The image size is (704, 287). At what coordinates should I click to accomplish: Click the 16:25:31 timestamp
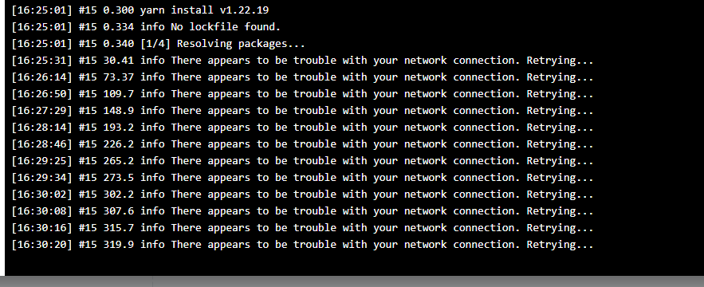point(41,61)
